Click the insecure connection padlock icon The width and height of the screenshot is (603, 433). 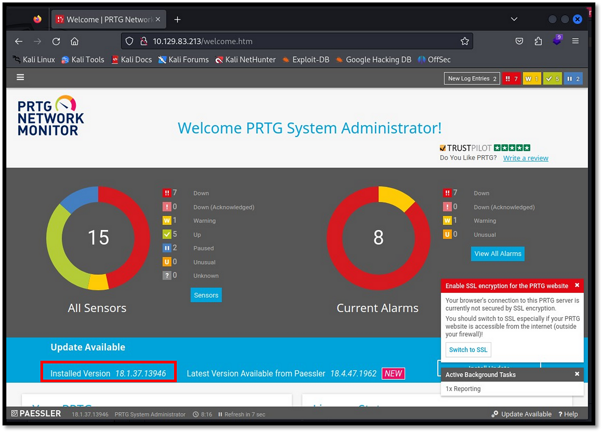click(144, 41)
